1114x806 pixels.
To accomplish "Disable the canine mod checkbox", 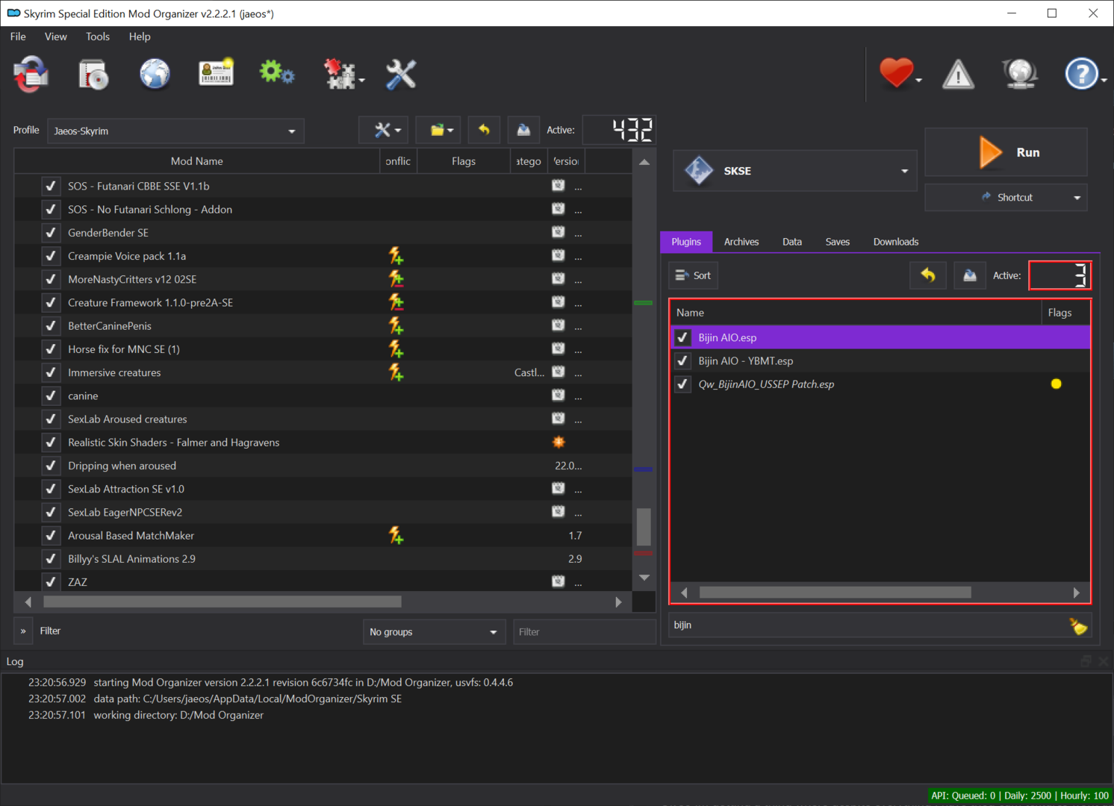I will click(51, 396).
